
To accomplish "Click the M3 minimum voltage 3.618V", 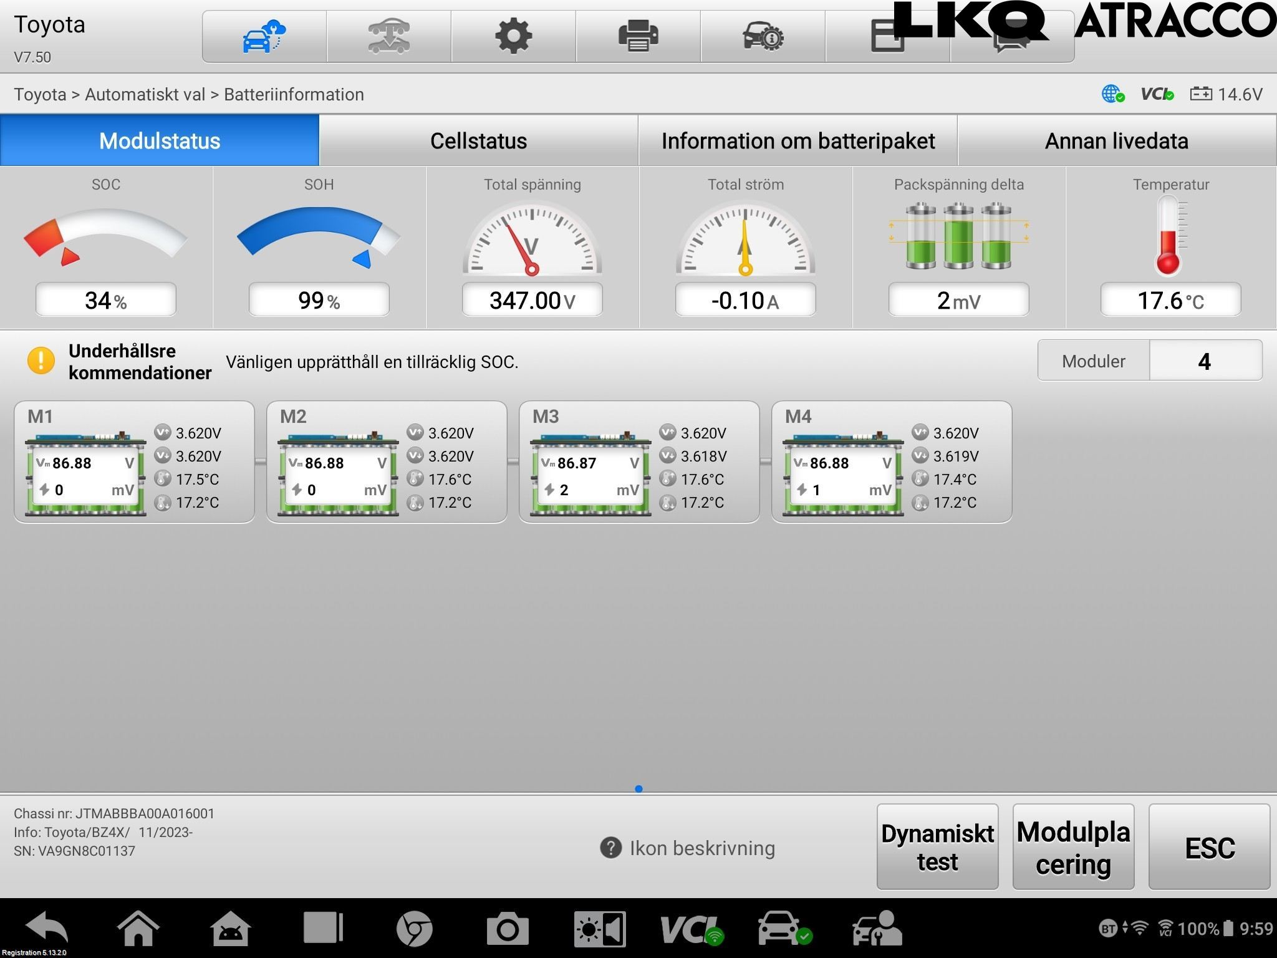I will click(703, 456).
